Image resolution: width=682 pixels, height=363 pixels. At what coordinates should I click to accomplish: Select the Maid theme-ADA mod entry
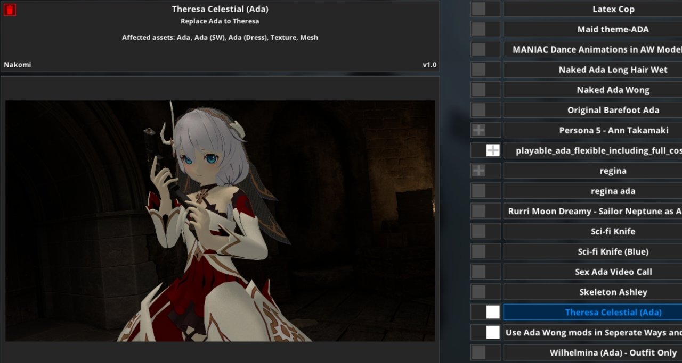pos(592,29)
